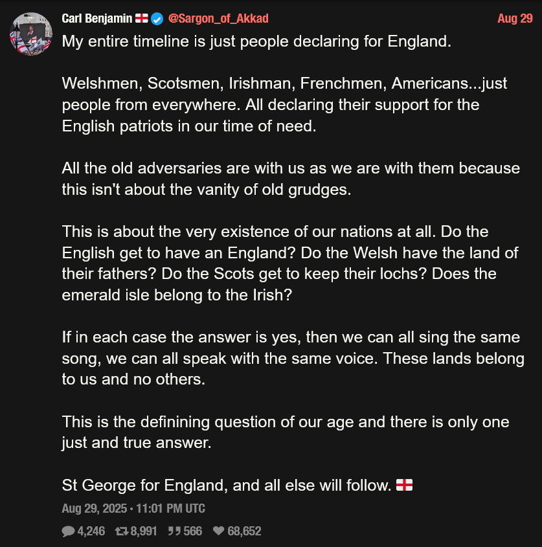Click the "My entire timeline" opening sentence
This screenshot has width=542, height=547.
pos(256,41)
